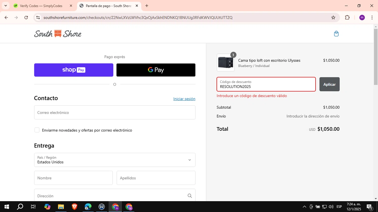Click the Dirección input field
This screenshot has height=212, width=378.
[x=115, y=196]
